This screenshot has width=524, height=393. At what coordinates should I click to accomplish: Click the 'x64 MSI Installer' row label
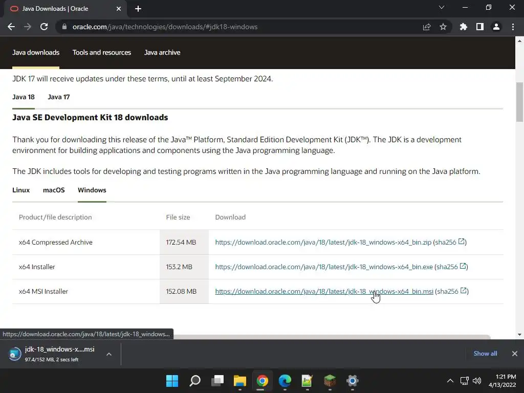pos(43,291)
